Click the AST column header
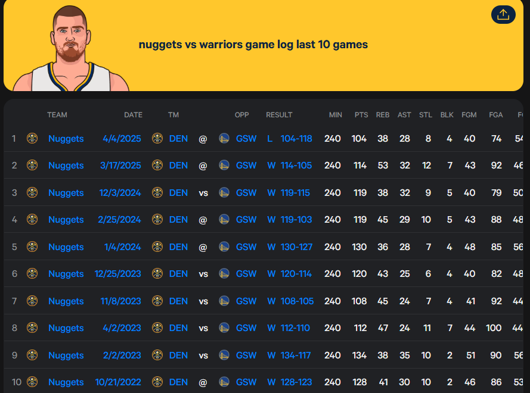Screen dimensions: 530x393 click(x=404, y=115)
